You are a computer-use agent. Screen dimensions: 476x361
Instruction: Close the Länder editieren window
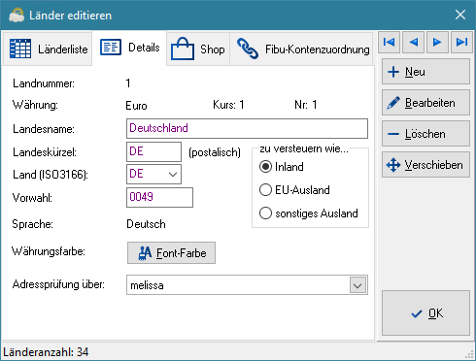coord(460,15)
